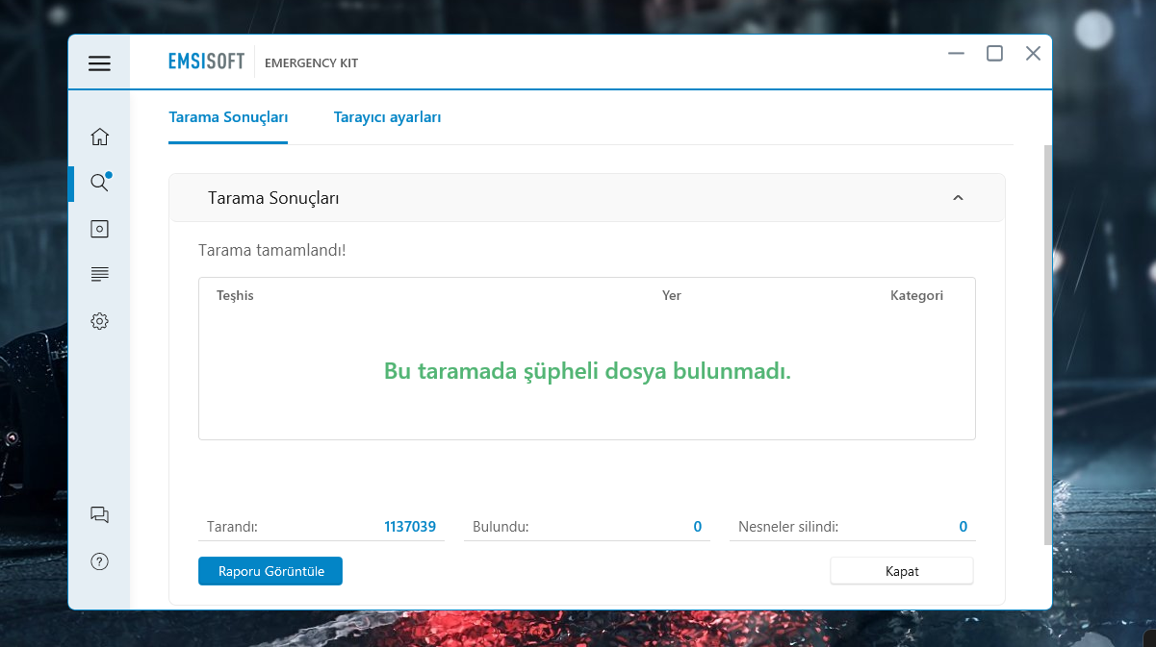
Task: Click the Kapat button
Action: tap(902, 571)
